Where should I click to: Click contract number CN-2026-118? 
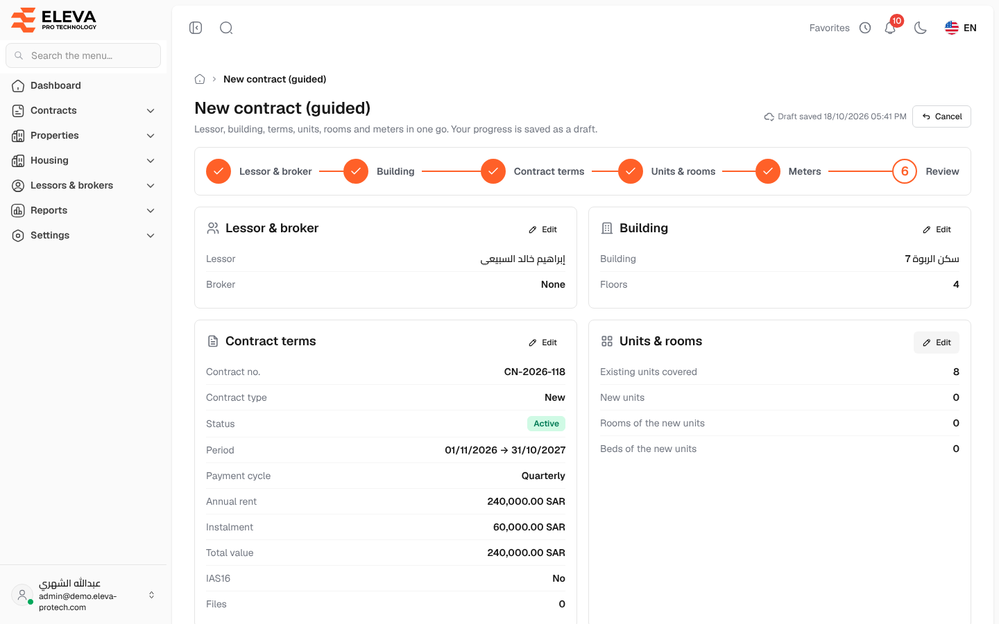(534, 372)
